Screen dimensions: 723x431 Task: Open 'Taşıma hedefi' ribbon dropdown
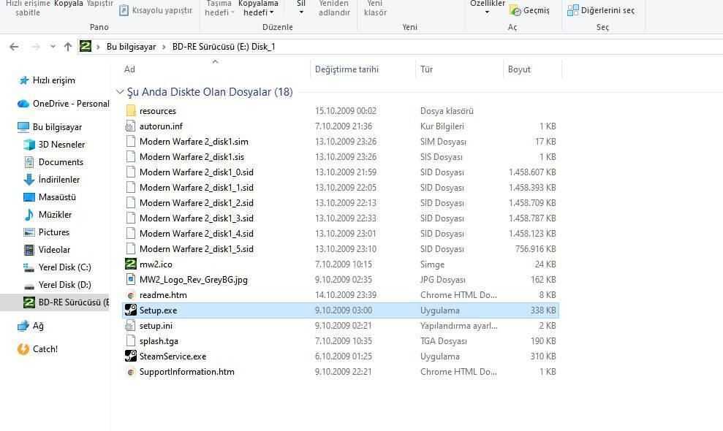(219, 8)
